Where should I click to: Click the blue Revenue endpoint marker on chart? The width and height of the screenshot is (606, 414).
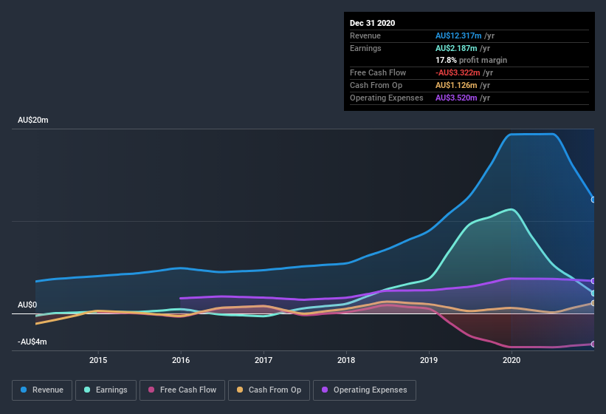pos(593,200)
